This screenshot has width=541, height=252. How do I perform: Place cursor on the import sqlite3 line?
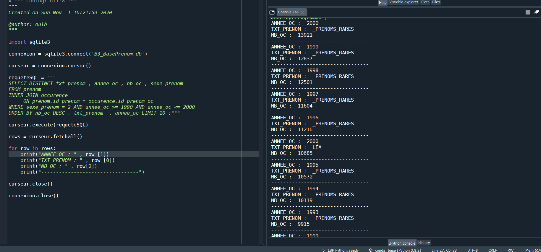pos(29,42)
